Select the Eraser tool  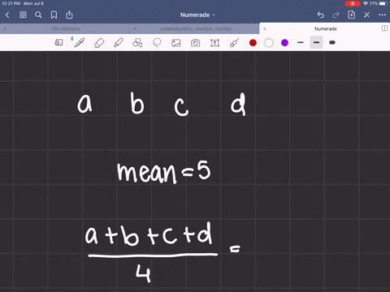(99, 43)
